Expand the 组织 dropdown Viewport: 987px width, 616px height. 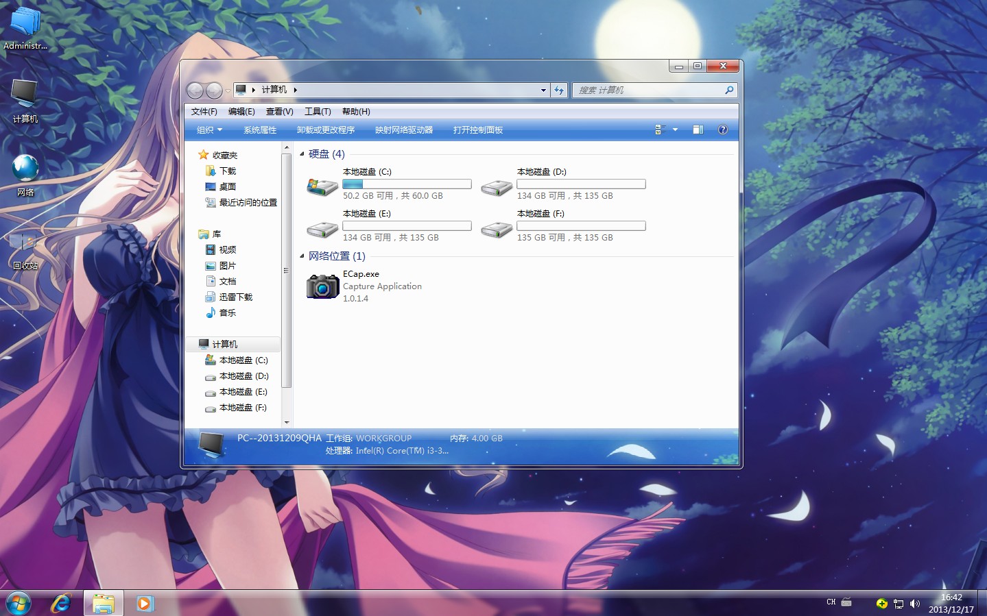(209, 130)
